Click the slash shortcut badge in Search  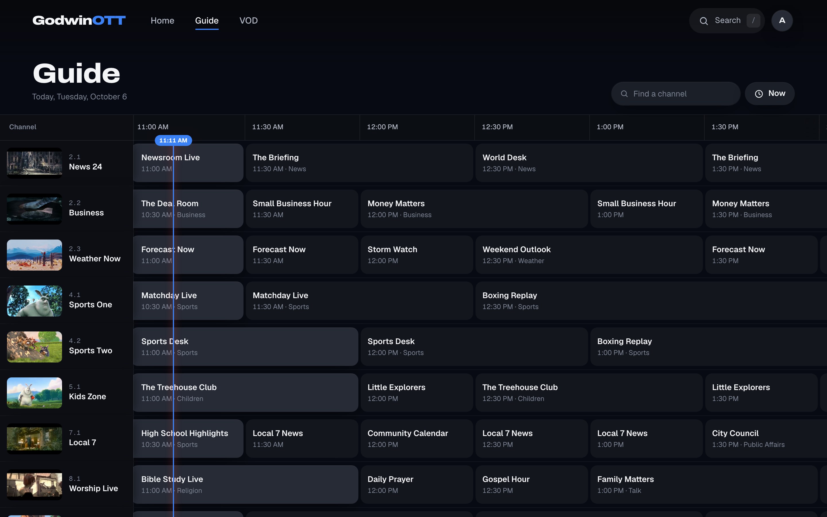753,20
